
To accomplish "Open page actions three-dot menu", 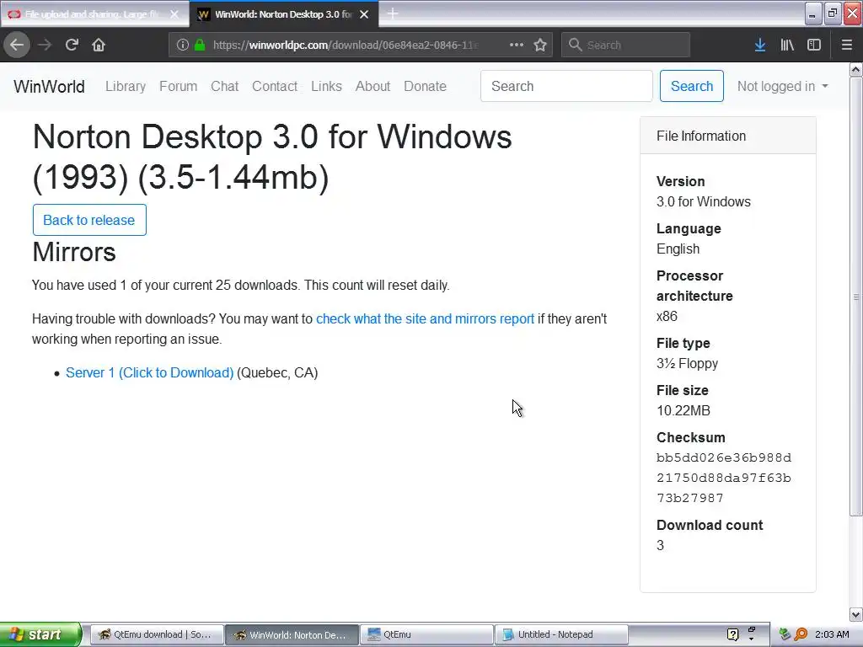I will tap(517, 45).
